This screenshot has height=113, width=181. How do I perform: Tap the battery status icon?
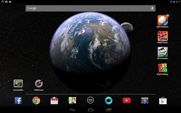click(174, 2)
